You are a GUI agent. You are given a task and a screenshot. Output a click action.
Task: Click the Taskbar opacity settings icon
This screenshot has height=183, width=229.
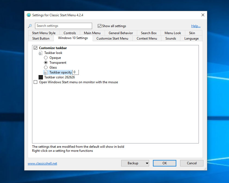click(46, 73)
